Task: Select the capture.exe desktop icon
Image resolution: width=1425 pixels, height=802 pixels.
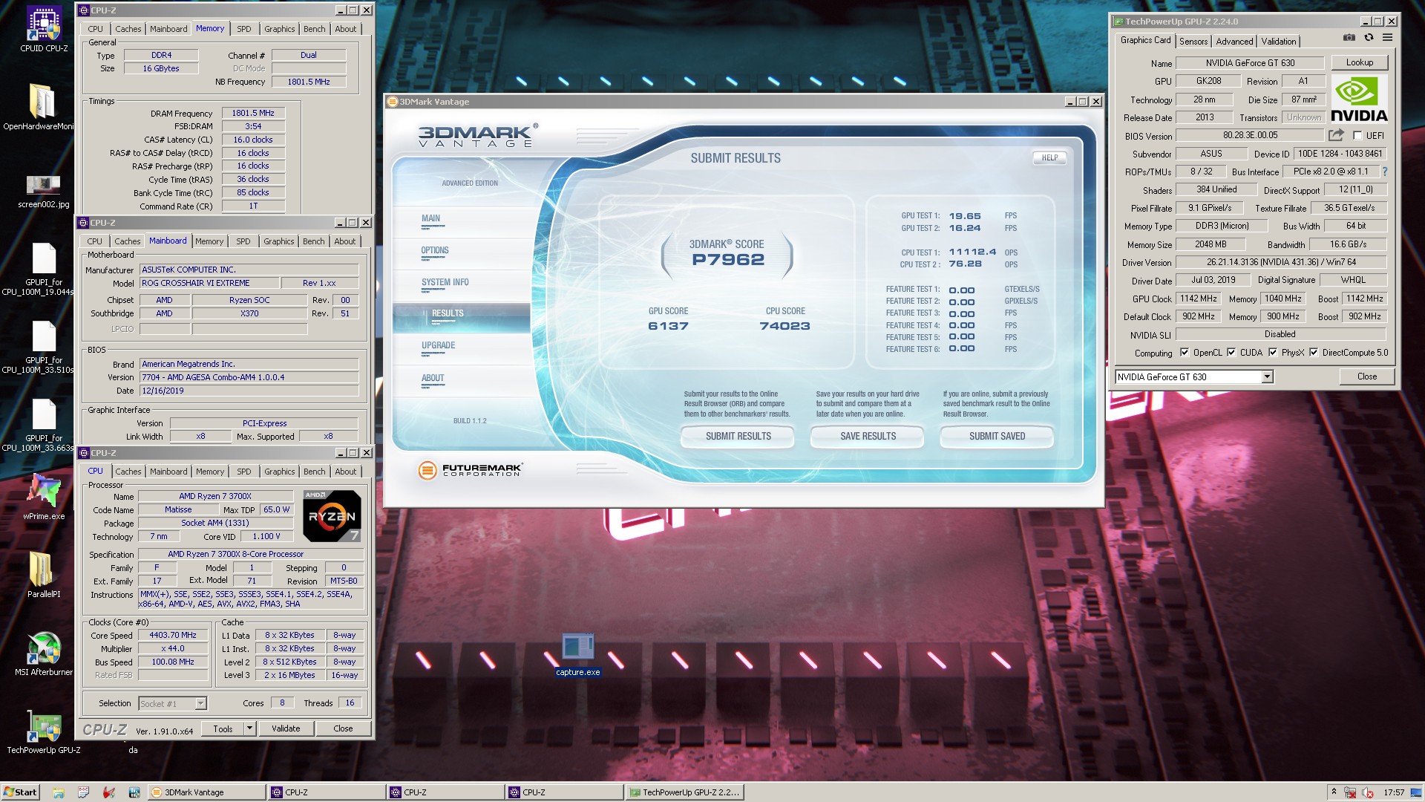Action: pos(577,654)
